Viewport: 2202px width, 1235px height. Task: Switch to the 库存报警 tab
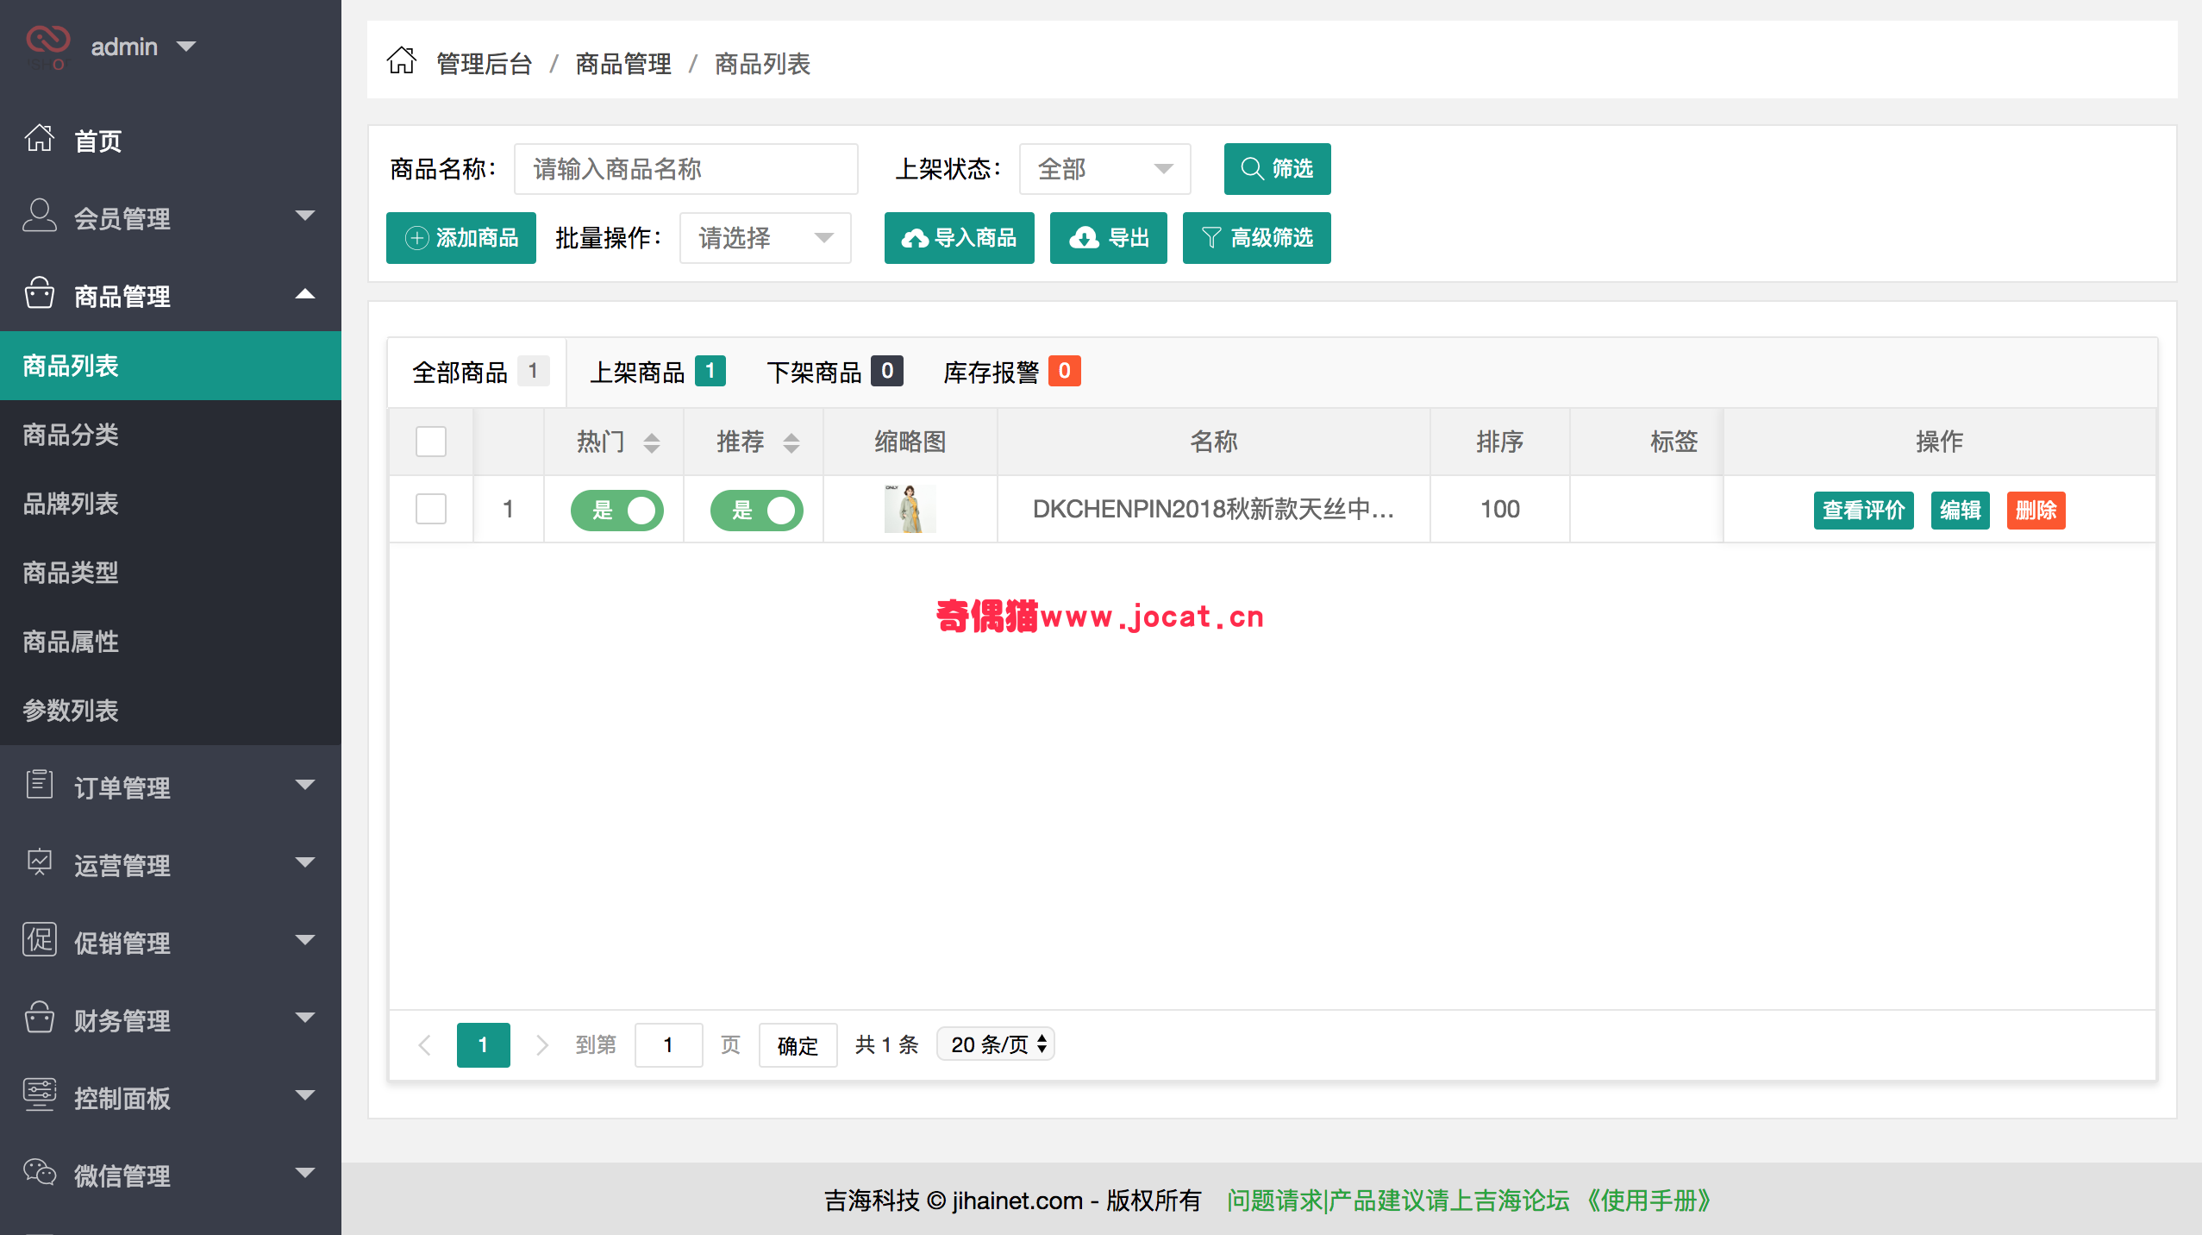[x=1011, y=372]
